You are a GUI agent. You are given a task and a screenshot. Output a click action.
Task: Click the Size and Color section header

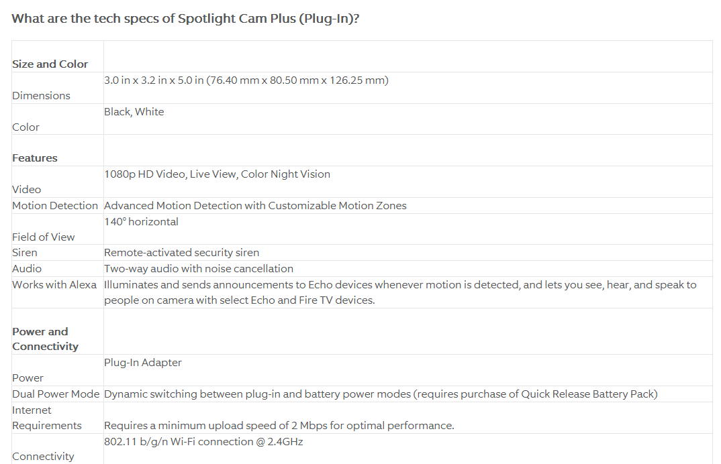(50, 64)
